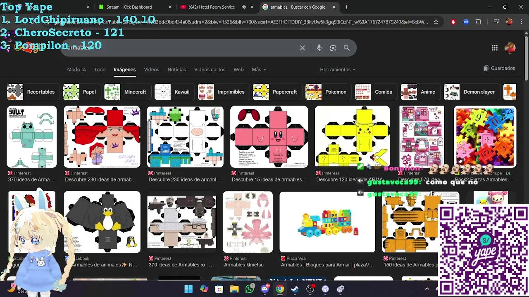Viewport: 529px width, 297px height.
Task: Show hidden system tray icons chevron
Action: point(427,289)
